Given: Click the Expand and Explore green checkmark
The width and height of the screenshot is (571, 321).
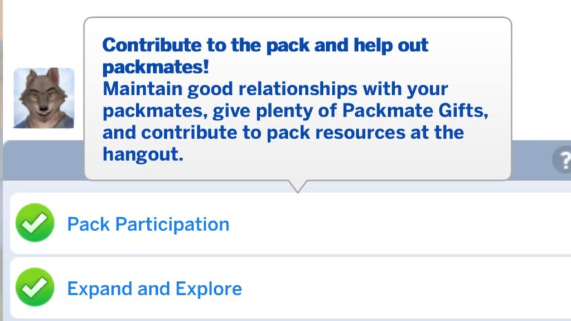Looking at the screenshot, I should pos(34,288).
